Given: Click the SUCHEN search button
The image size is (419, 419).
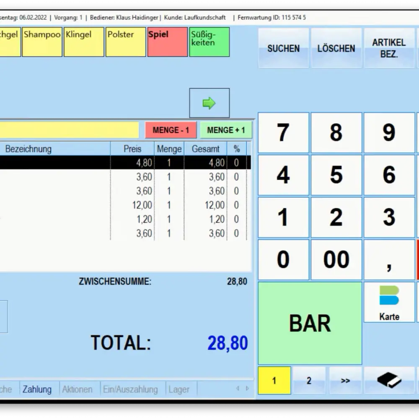Looking at the screenshot, I should (x=283, y=48).
